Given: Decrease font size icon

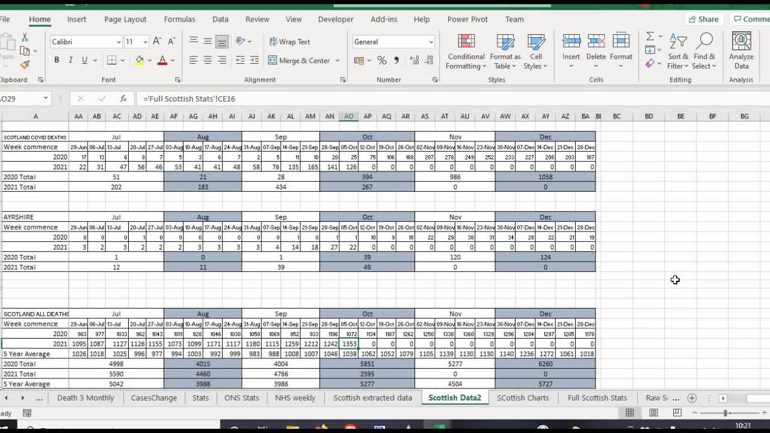Looking at the screenshot, I should click(171, 41).
